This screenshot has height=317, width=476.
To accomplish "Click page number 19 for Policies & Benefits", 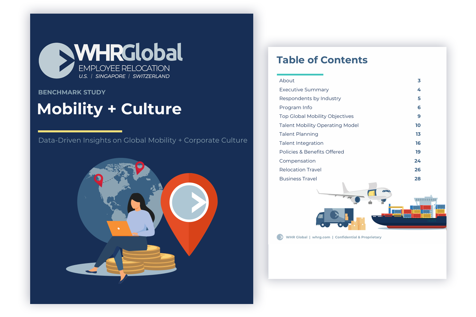I will [x=418, y=152].
